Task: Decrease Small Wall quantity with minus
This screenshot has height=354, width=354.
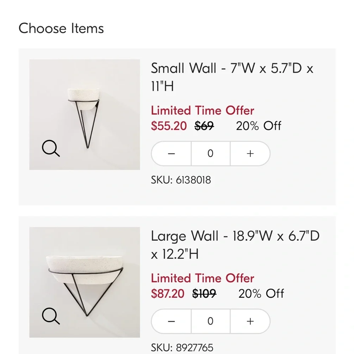Action: (x=171, y=154)
